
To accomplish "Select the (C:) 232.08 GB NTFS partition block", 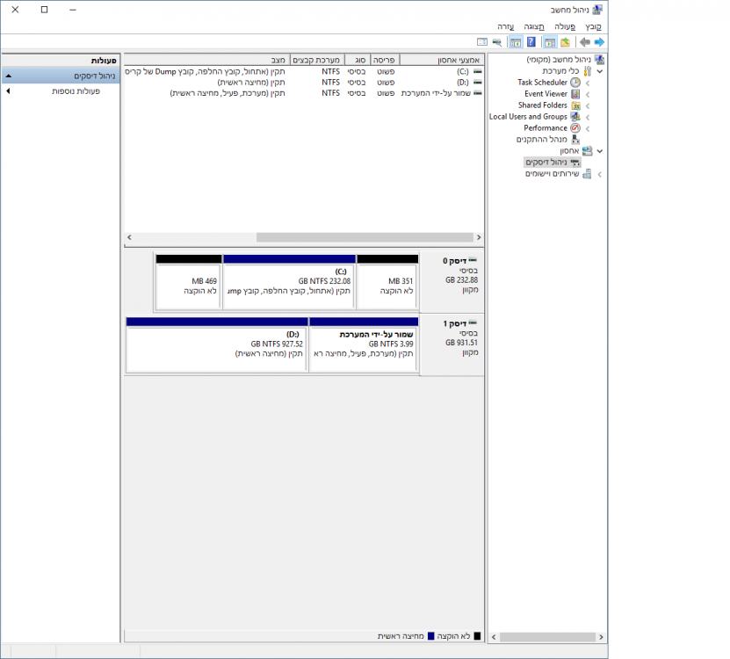I will coord(289,282).
